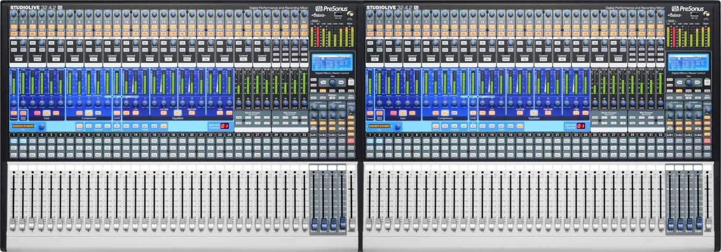
Task: Mute channel 8 on the left mixer
Action: [x=79, y=155]
